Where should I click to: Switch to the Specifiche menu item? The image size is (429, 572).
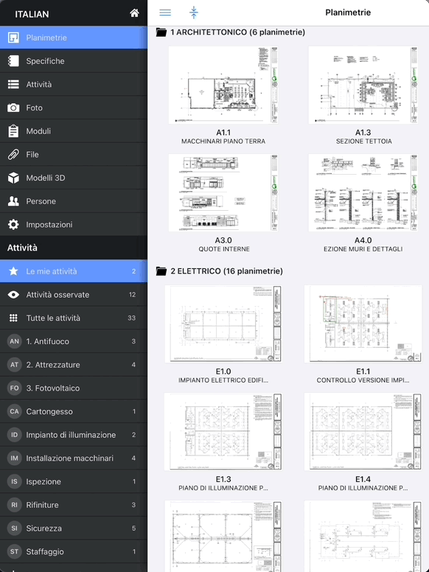pos(74,61)
